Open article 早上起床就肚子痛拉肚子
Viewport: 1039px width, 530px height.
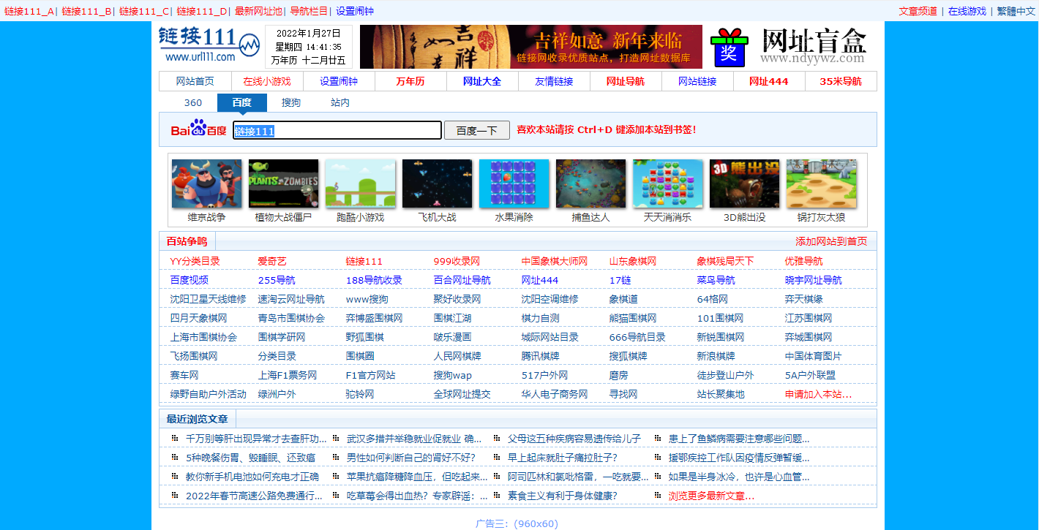click(563, 458)
